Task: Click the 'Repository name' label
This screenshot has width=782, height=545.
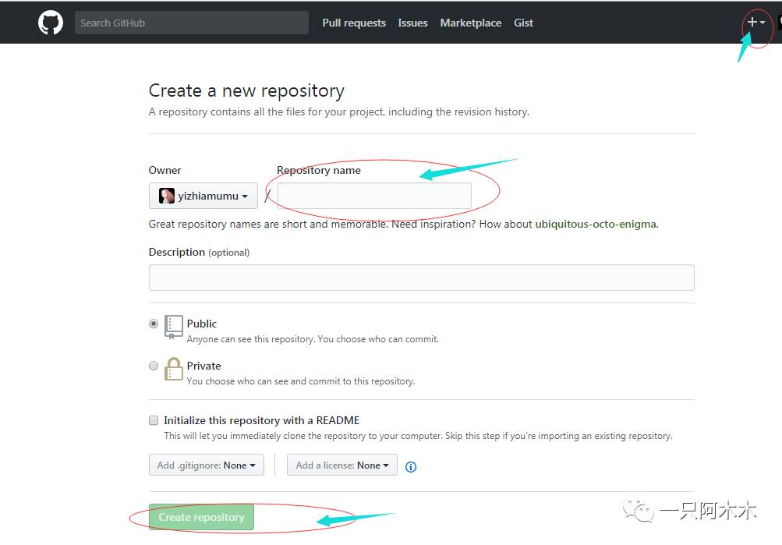Action: pyautogui.click(x=319, y=171)
